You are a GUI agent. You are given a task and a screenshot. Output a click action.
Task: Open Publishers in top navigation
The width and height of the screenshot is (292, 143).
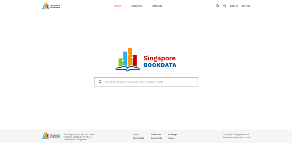click(x=137, y=6)
